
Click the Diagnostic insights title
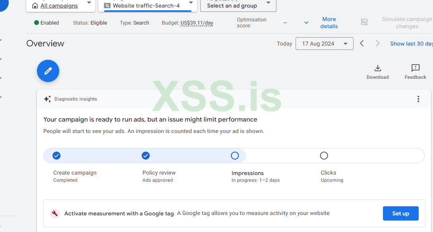pos(75,99)
